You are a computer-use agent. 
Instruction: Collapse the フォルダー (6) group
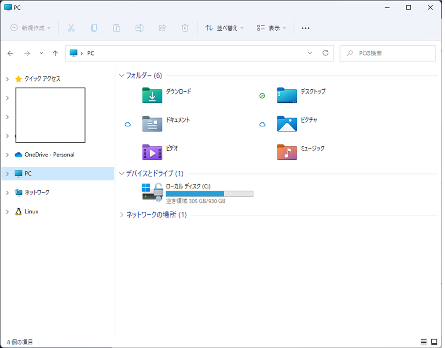(x=122, y=76)
